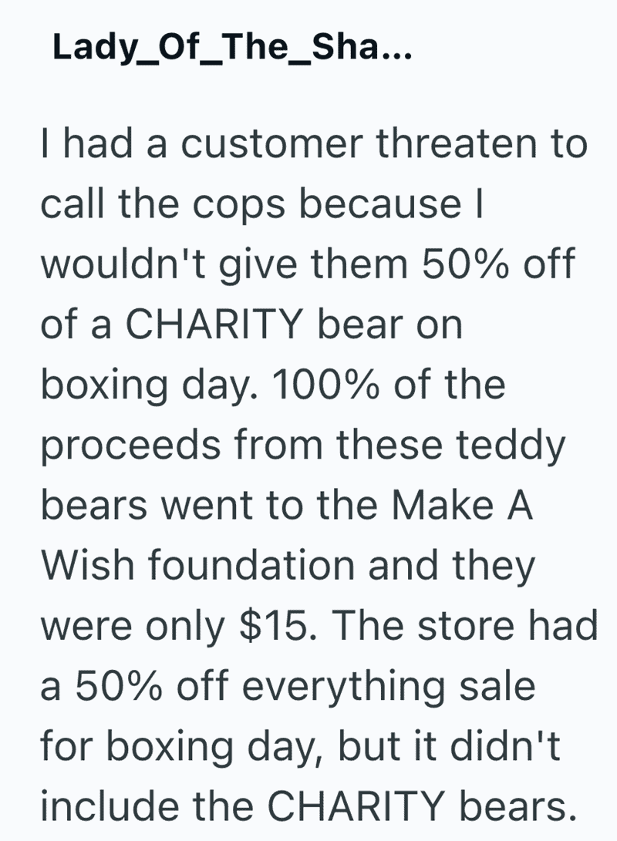Image resolution: width=617 pixels, height=841 pixels.
Task: Click the word CHARITY before 'bear on'
Action: (x=214, y=325)
